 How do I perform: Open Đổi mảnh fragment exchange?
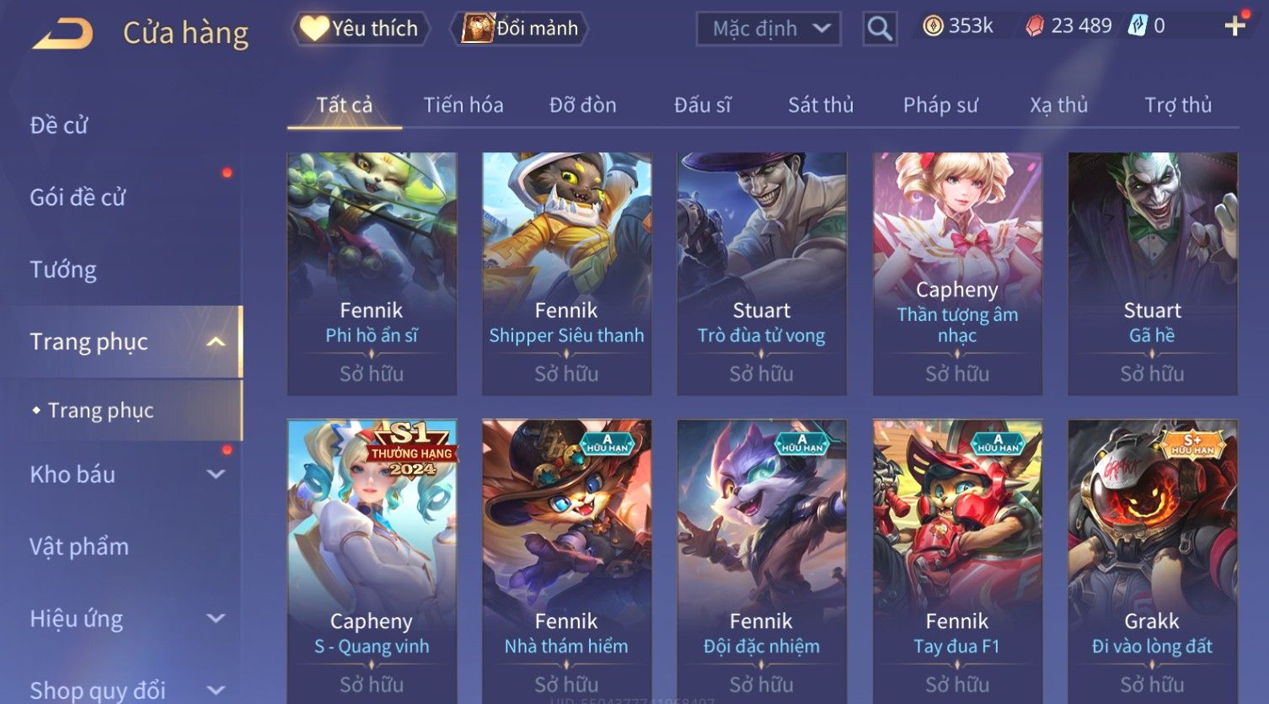[520, 29]
